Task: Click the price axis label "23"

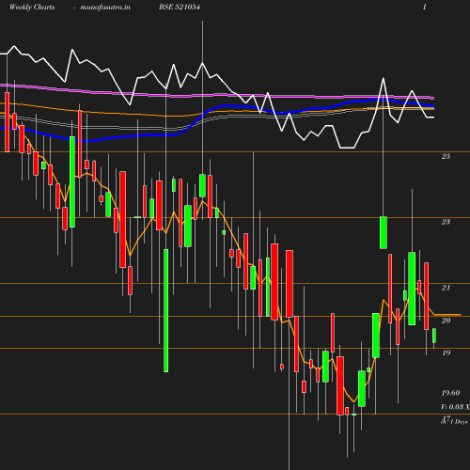Action: point(446,222)
